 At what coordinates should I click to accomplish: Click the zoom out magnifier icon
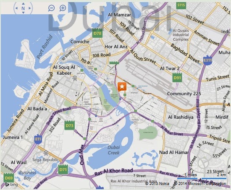pyautogui.click(x=51, y=8)
